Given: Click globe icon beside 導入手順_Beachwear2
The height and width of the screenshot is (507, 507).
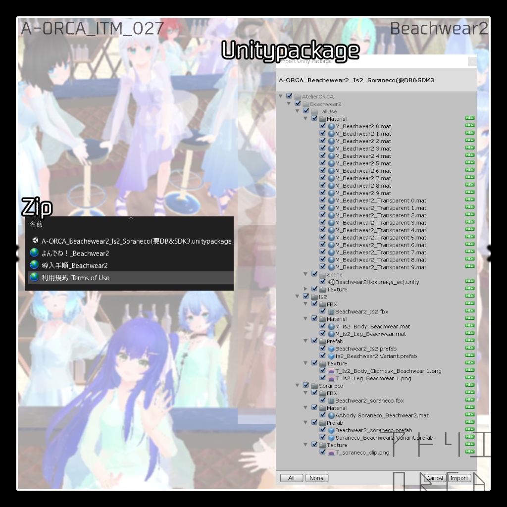Looking at the screenshot, I should coord(34,265).
